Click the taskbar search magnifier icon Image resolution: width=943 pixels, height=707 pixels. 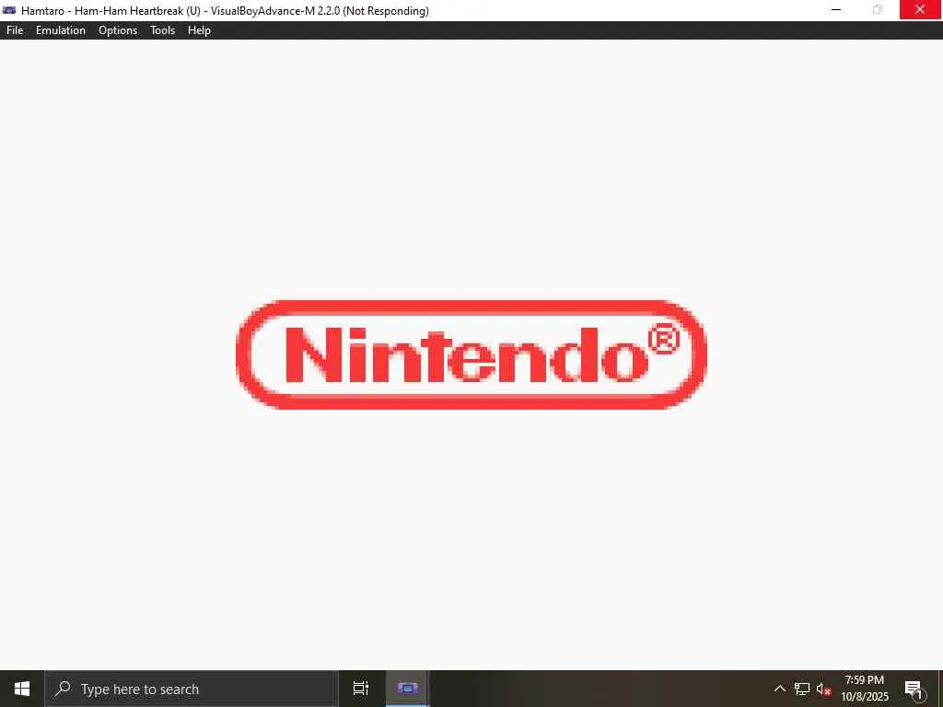[63, 689]
